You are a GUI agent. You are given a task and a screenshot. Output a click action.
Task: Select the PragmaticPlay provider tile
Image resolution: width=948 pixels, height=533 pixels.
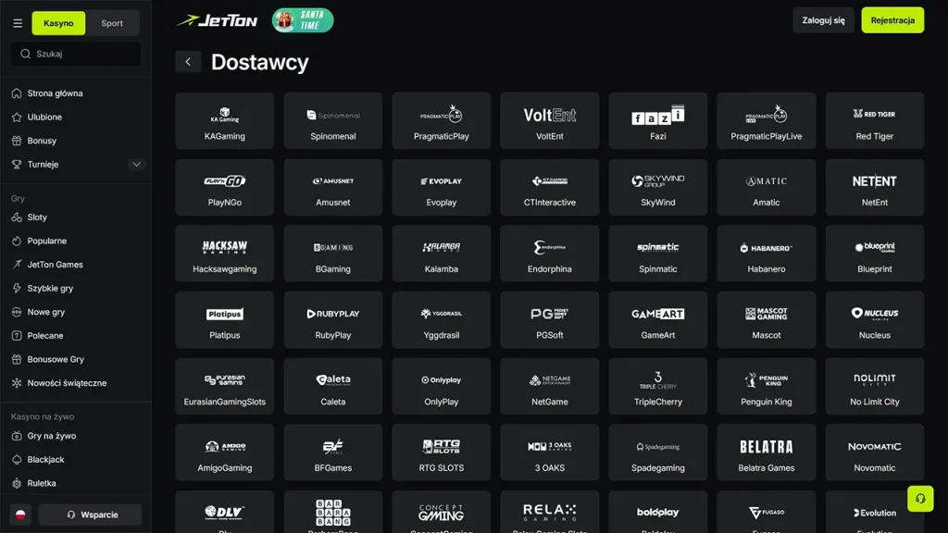tap(442, 121)
